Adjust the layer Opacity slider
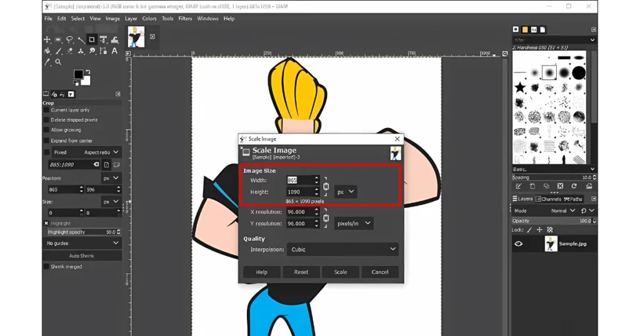 [x=554, y=220]
